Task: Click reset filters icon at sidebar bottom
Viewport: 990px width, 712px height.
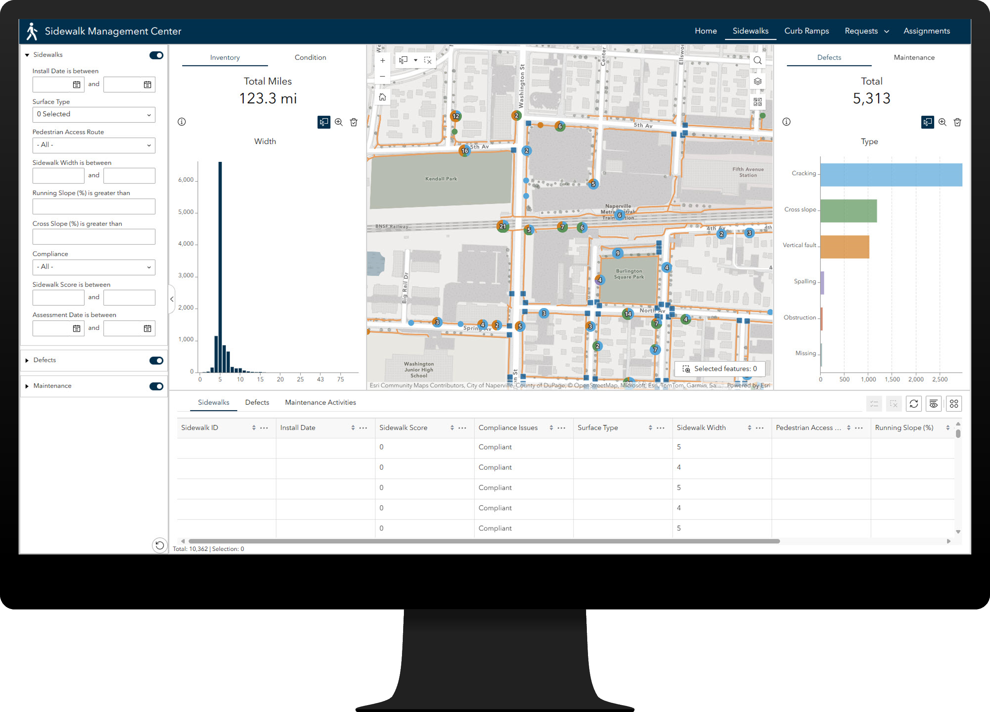Action: click(160, 545)
